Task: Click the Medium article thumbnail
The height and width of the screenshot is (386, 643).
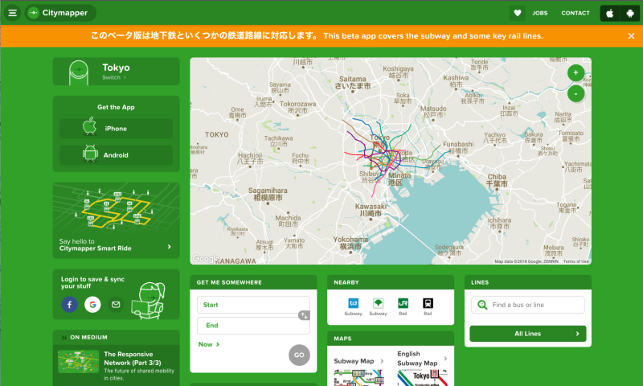Action: 78,361
